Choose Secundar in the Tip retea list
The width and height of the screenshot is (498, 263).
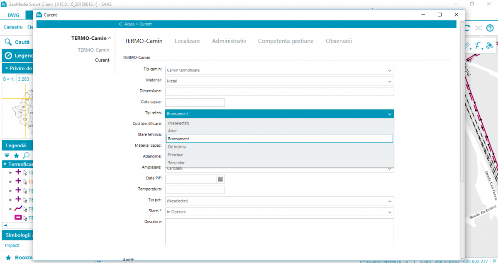click(x=176, y=163)
